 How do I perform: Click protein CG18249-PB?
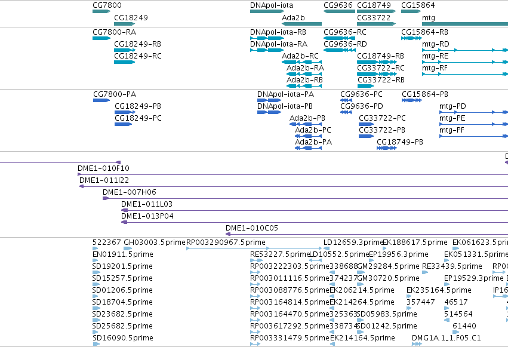pyautogui.click(x=138, y=106)
